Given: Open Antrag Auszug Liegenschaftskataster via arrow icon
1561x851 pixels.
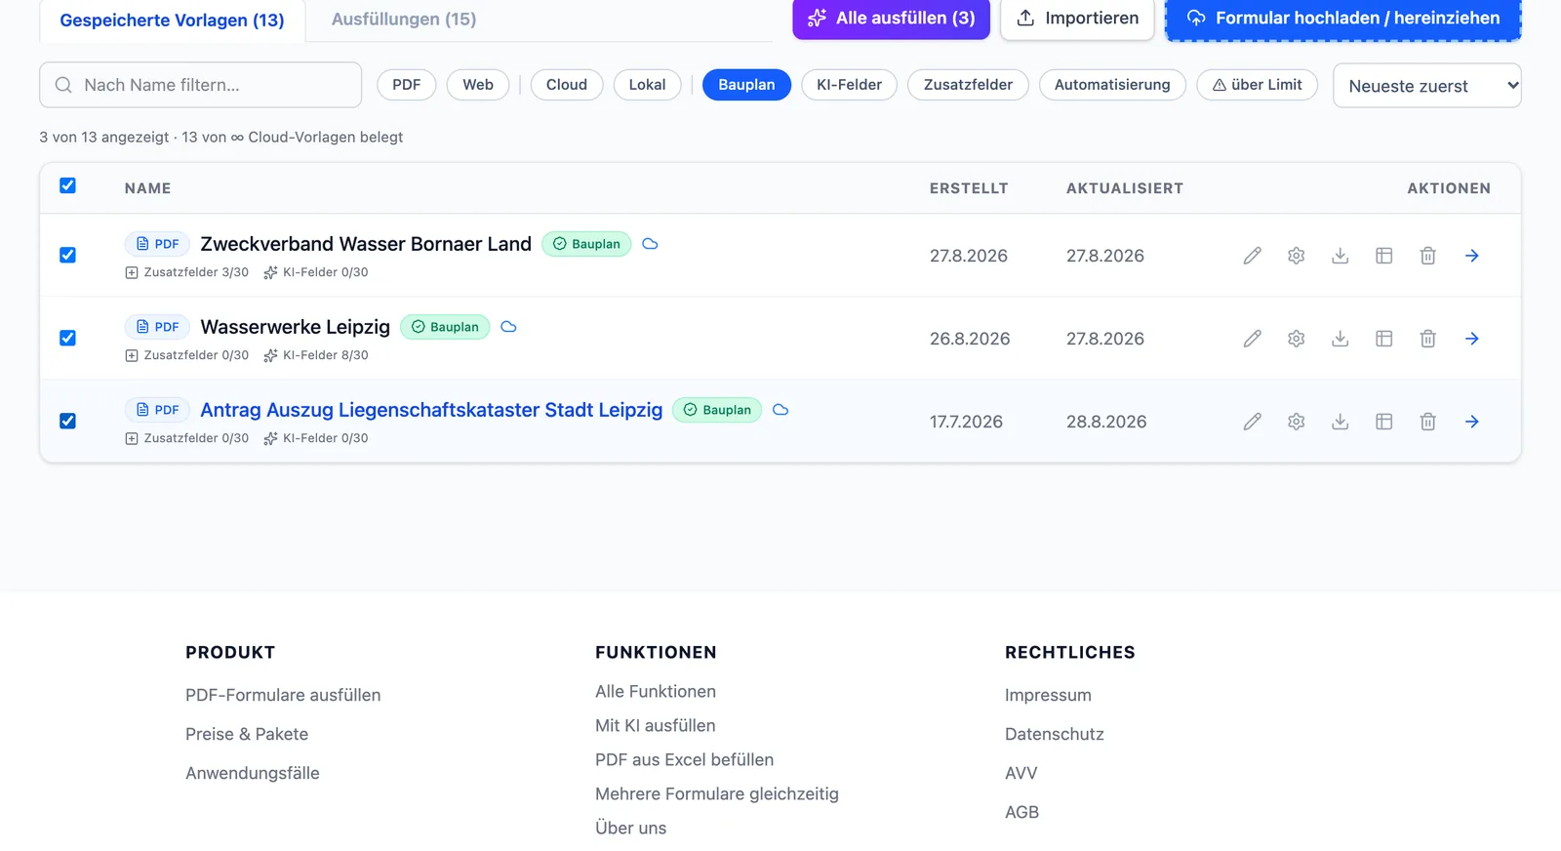Looking at the screenshot, I should (x=1471, y=422).
